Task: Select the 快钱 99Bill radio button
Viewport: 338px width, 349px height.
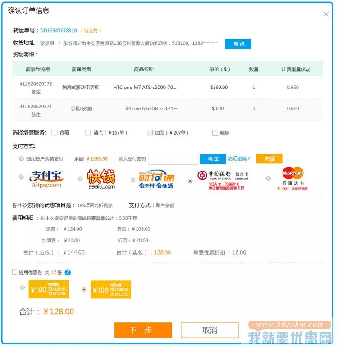Action: pyautogui.click(x=80, y=178)
